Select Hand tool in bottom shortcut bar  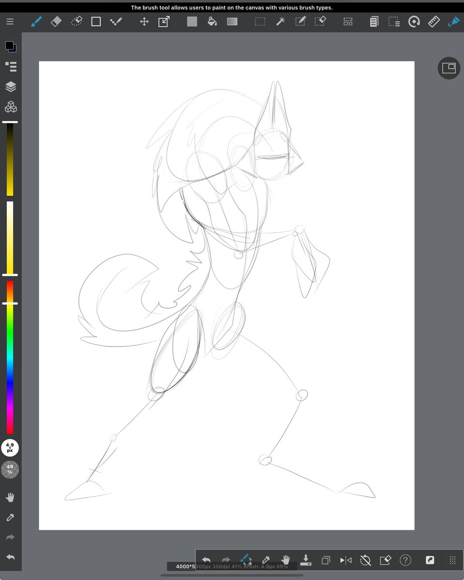click(285, 560)
